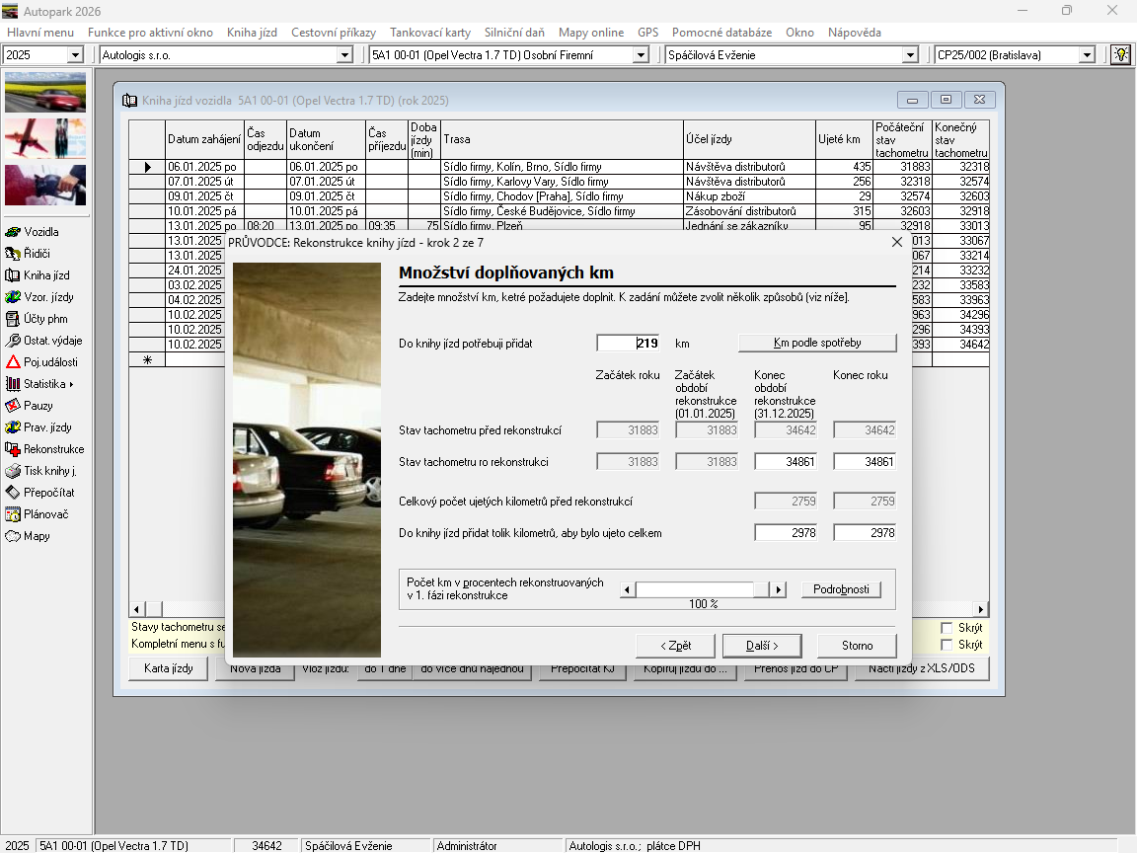Click the Další > button
This screenshot has width=1137, height=853.
tap(762, 646)
